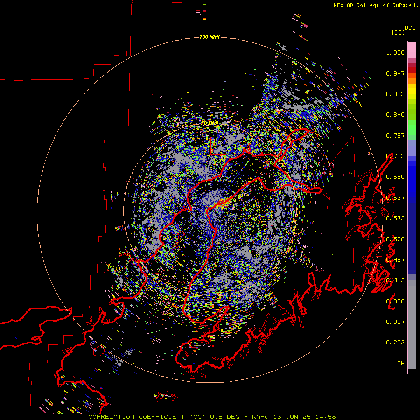The height and width of the screenshot is (420, 420).
Task: Click the 0.520 scale value
Action: coord(395,239)
